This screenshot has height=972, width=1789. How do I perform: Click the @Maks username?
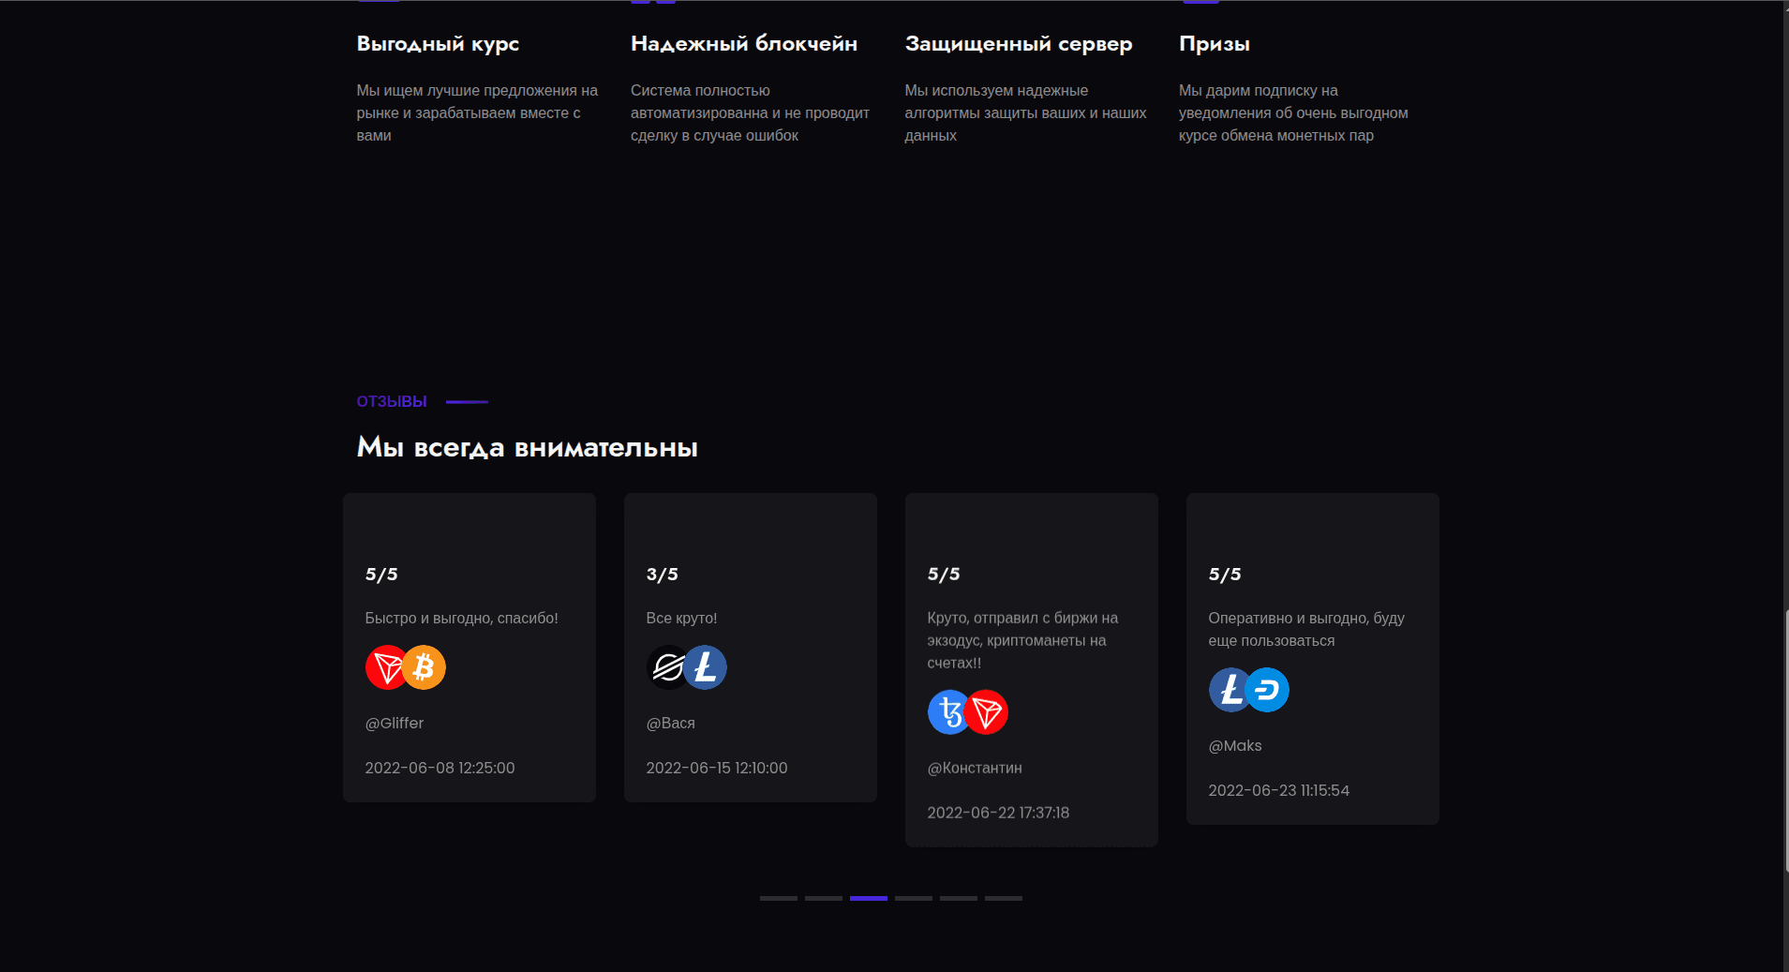[x=1235, y=746]
